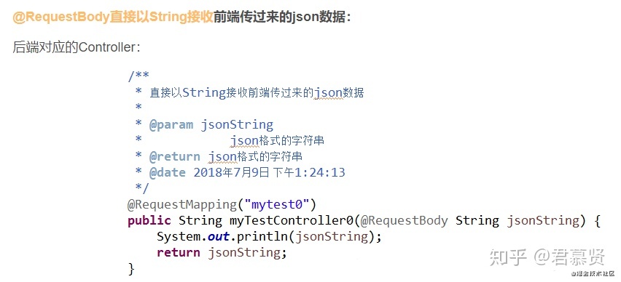Click the @RequestMapping annotation
The height and width of the screenshot is (282, 621).
tap(181, 204)
